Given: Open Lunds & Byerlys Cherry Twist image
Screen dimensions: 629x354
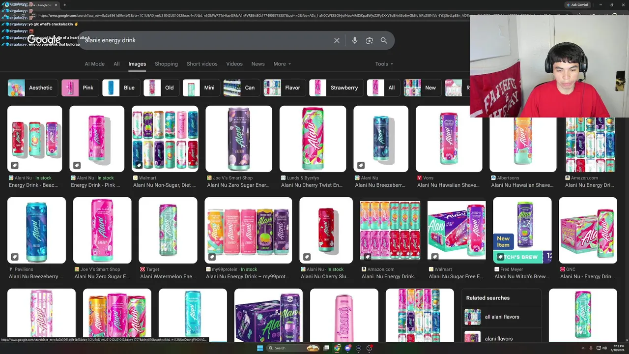Looking at the screenshot, I should pos(313,139).
